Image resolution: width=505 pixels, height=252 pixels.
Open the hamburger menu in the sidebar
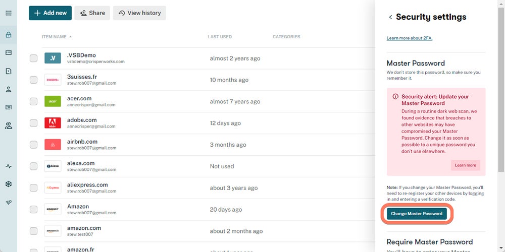(x=8, y=13)
